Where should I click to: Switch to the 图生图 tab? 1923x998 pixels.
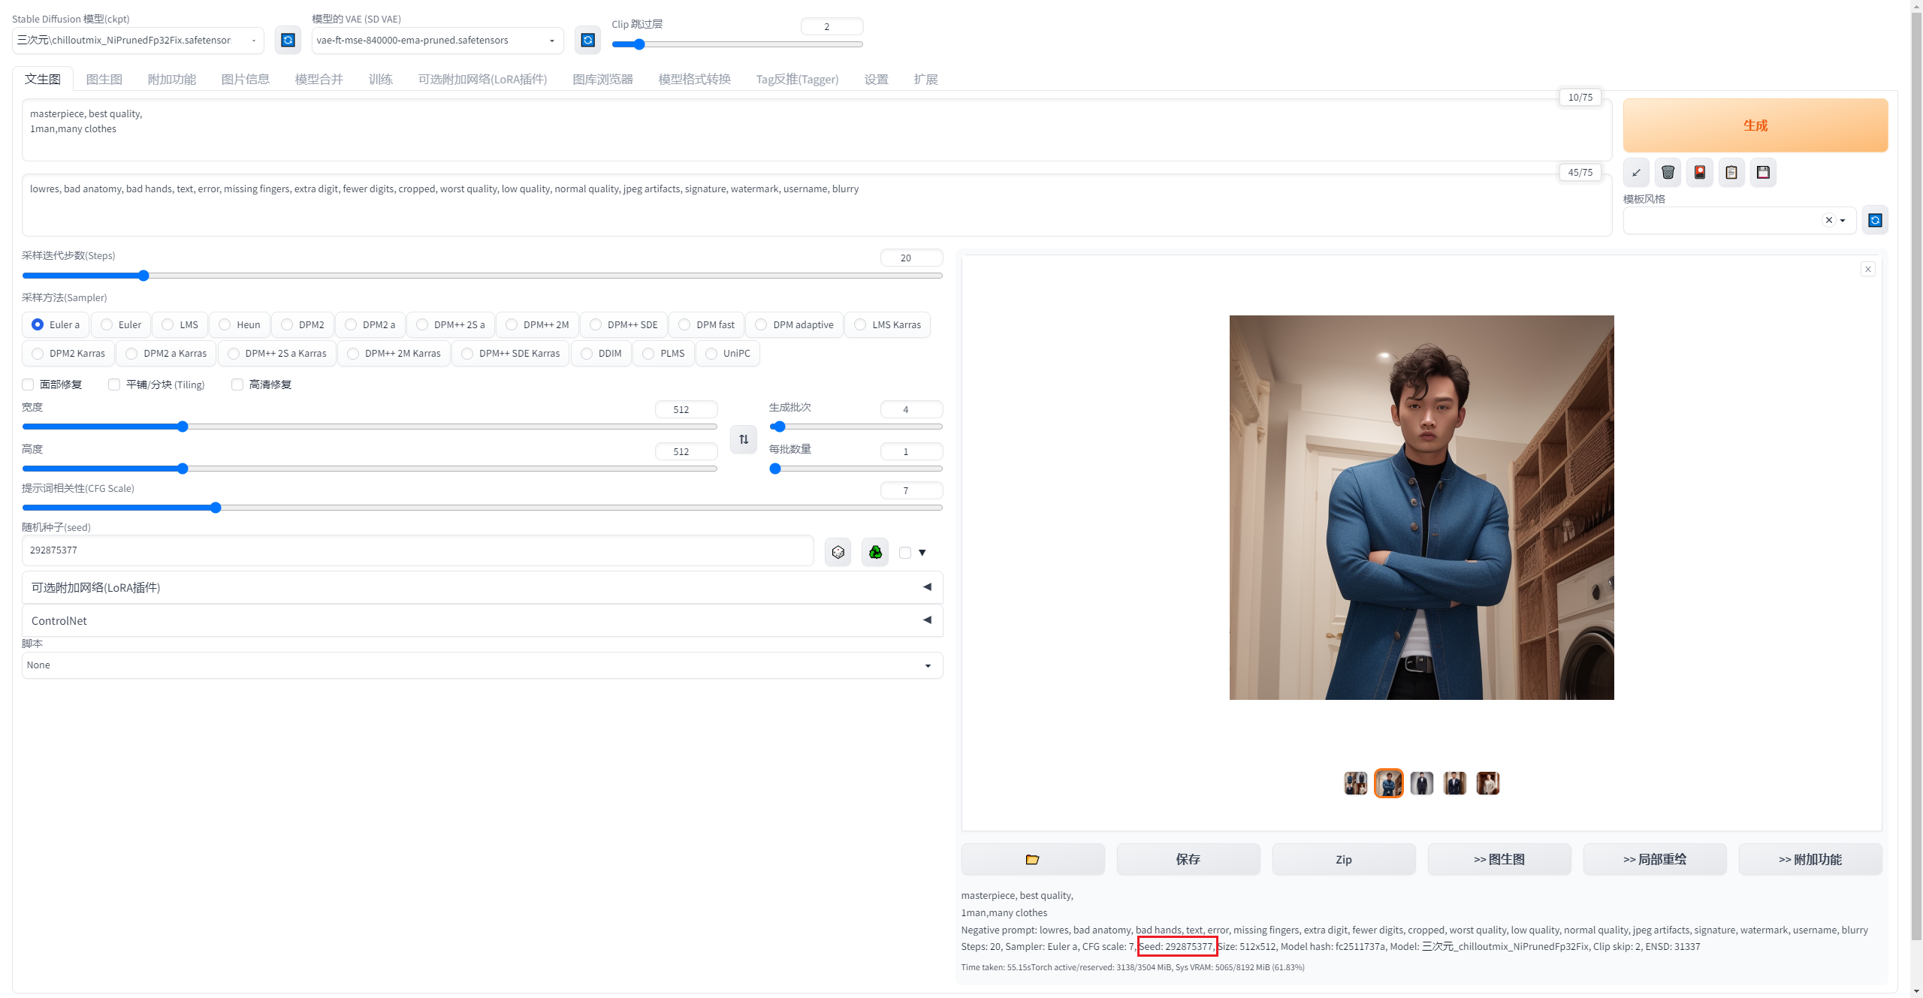click(x=104, y=79)
